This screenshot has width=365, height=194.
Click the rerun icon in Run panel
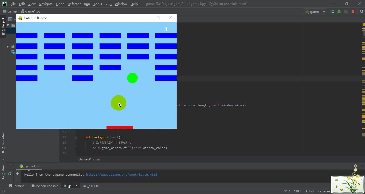[10, 174]
